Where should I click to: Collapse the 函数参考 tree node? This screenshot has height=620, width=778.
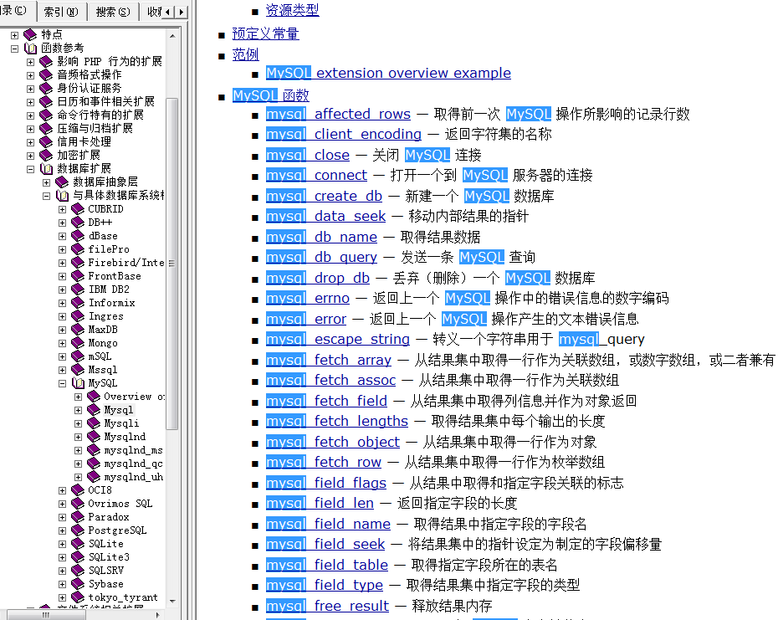click(x=14, y=49)
